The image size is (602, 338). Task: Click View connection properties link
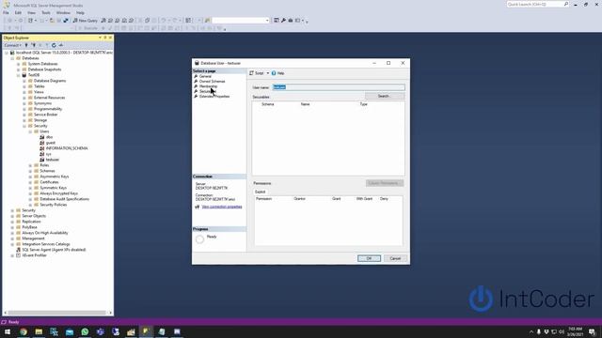click(x=222, y=207)
